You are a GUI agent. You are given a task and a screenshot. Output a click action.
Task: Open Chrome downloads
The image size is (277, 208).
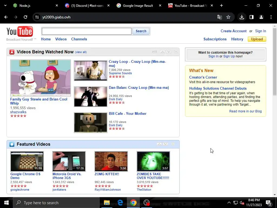(242, 17)
